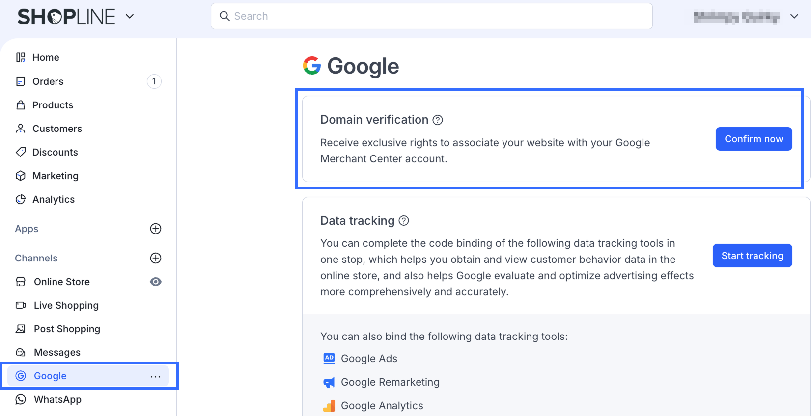Click into the Search field
The height and width of the screenshot is (416, 811).
(x=432, y=16)
